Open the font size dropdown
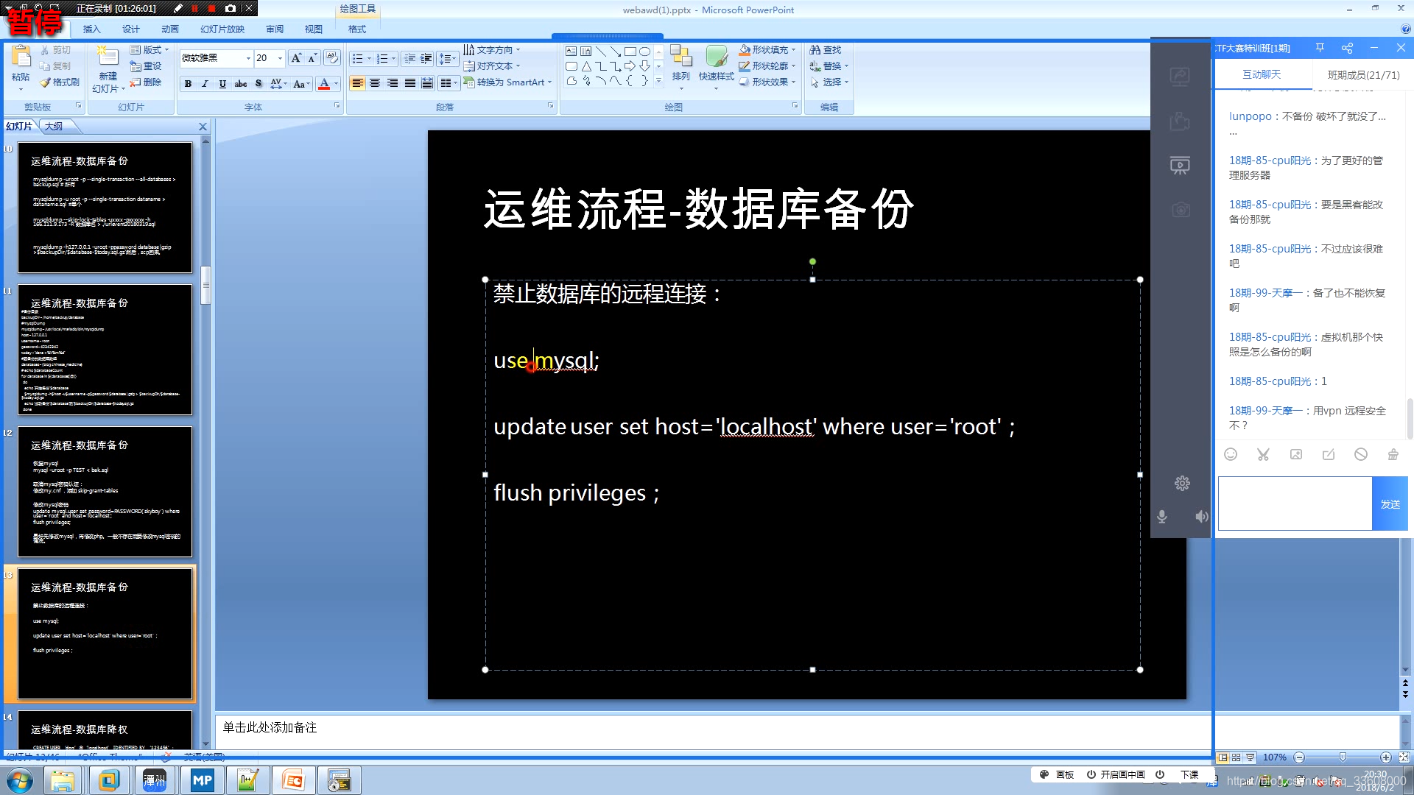 click(x=280, y=58)
